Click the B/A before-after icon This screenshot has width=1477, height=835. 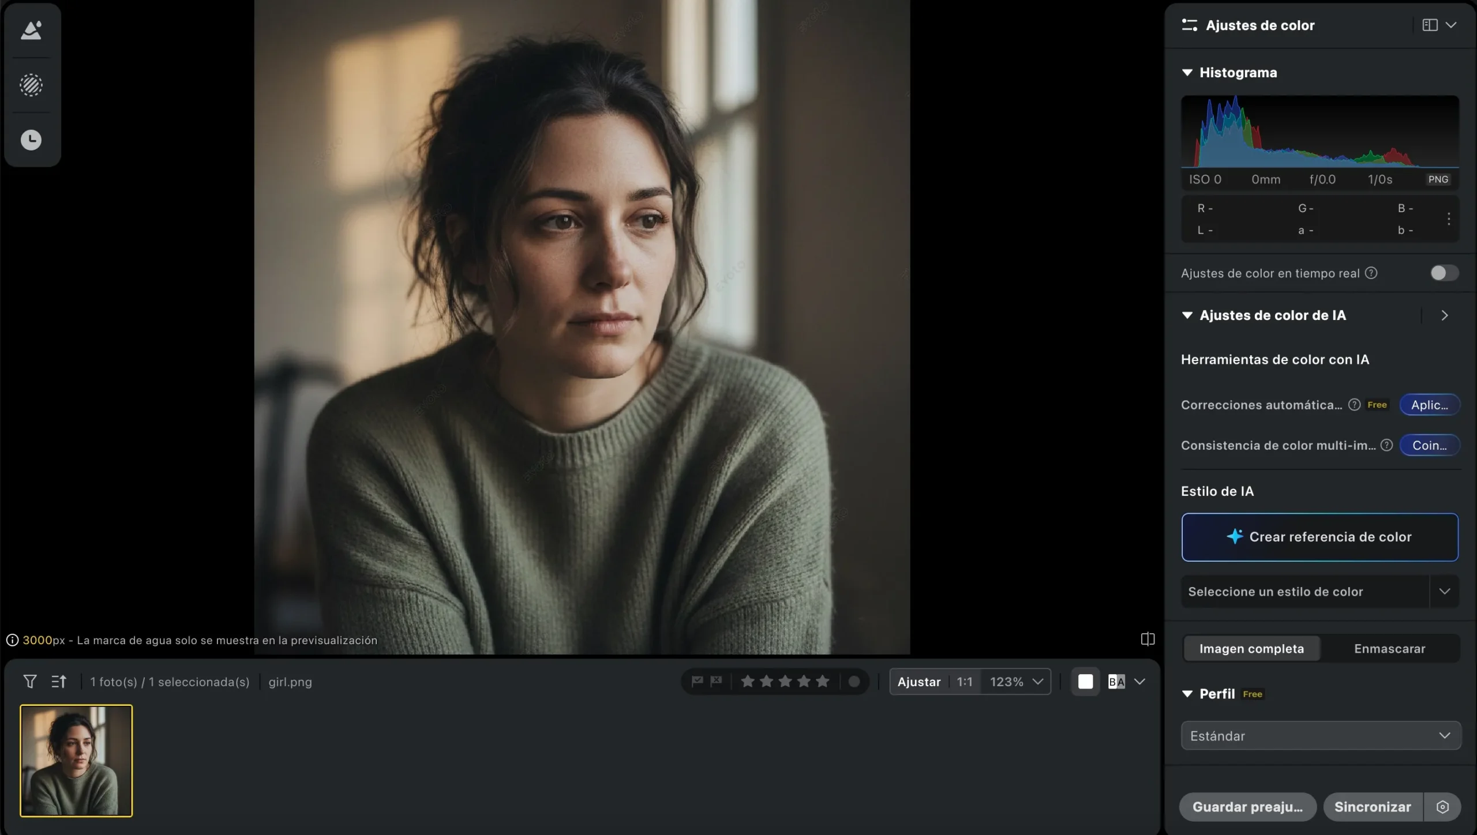(x=1116, y=682)
